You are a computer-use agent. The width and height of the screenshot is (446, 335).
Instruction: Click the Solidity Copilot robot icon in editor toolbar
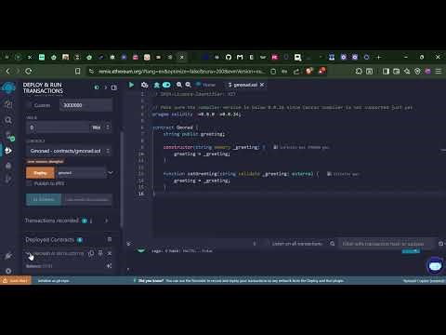(x=144, y=85)
